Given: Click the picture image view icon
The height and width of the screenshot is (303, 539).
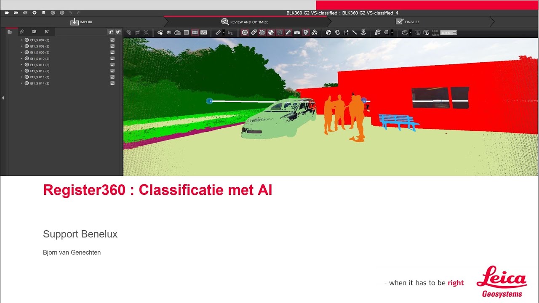Looking at the screenshot, I should pos(203,32).
